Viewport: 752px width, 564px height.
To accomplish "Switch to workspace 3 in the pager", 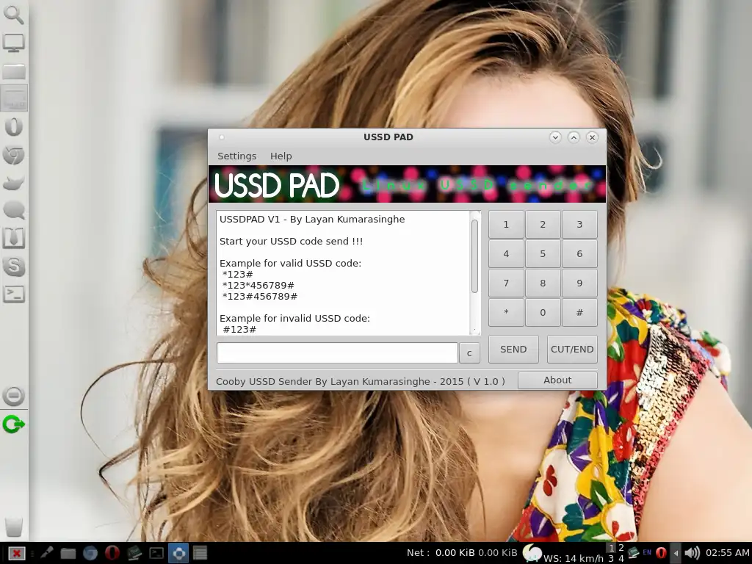I will 611,558.
